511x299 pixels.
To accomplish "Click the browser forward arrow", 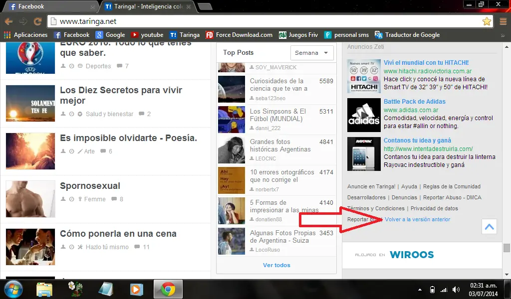I will point(23,22).
